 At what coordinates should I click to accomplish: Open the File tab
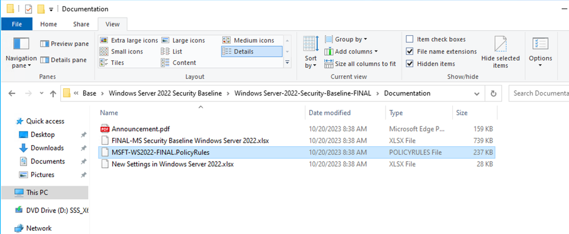tap(17, 24)
